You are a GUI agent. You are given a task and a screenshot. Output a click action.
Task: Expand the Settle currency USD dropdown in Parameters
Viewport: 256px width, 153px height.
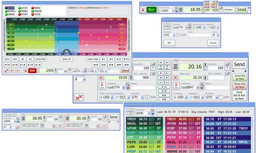[x=205, y=28]
